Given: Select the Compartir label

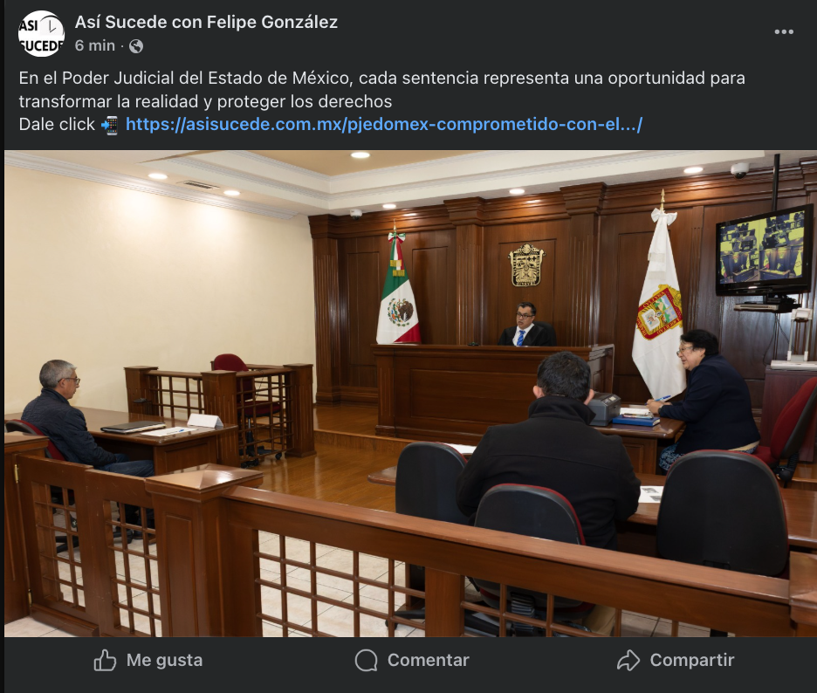Looking at the screenshot, I should (692, 660).
